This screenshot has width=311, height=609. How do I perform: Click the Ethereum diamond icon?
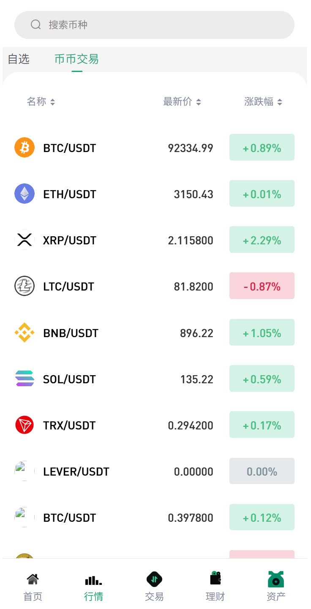pos(25,194)
